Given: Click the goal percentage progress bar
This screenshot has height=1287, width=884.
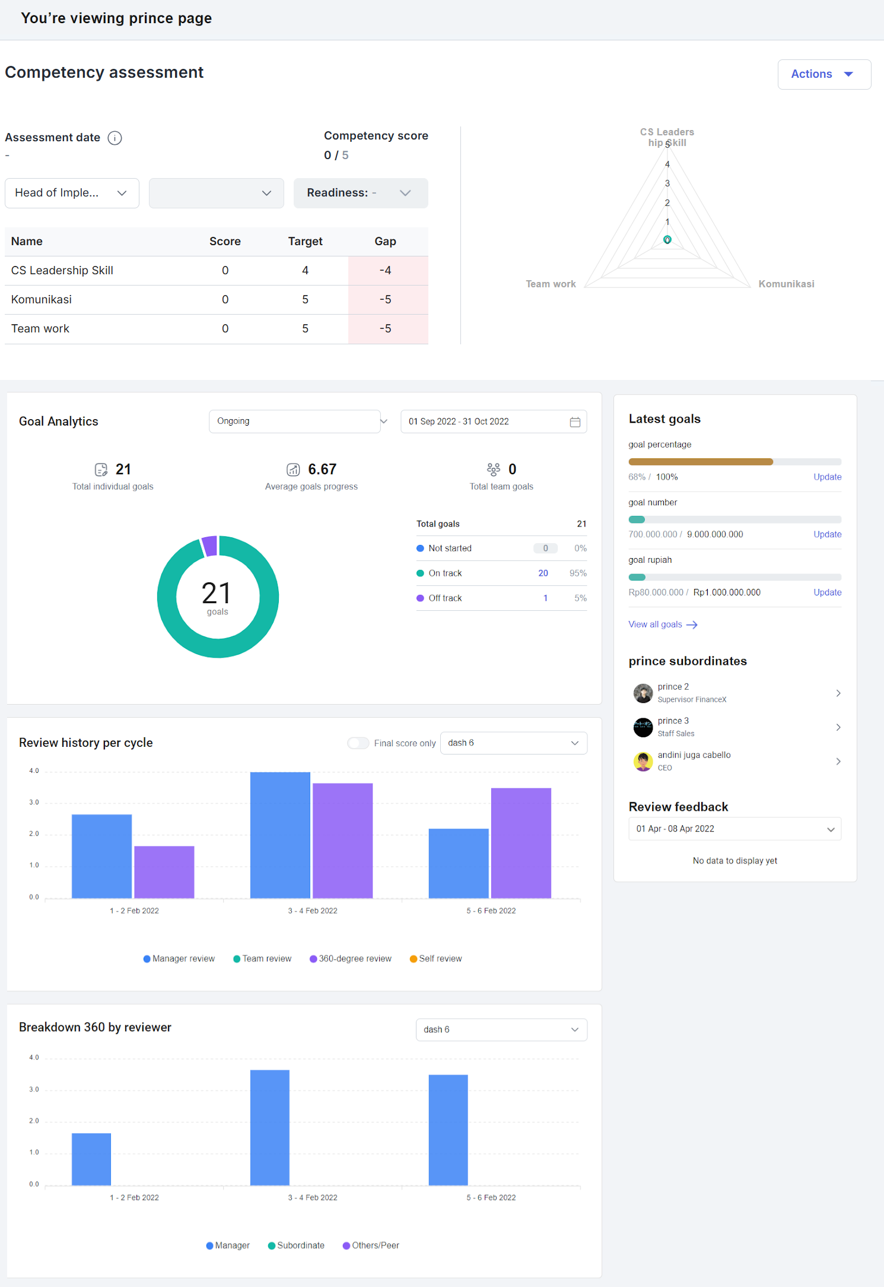Looking at the screenshot, I should pos(734,462).
